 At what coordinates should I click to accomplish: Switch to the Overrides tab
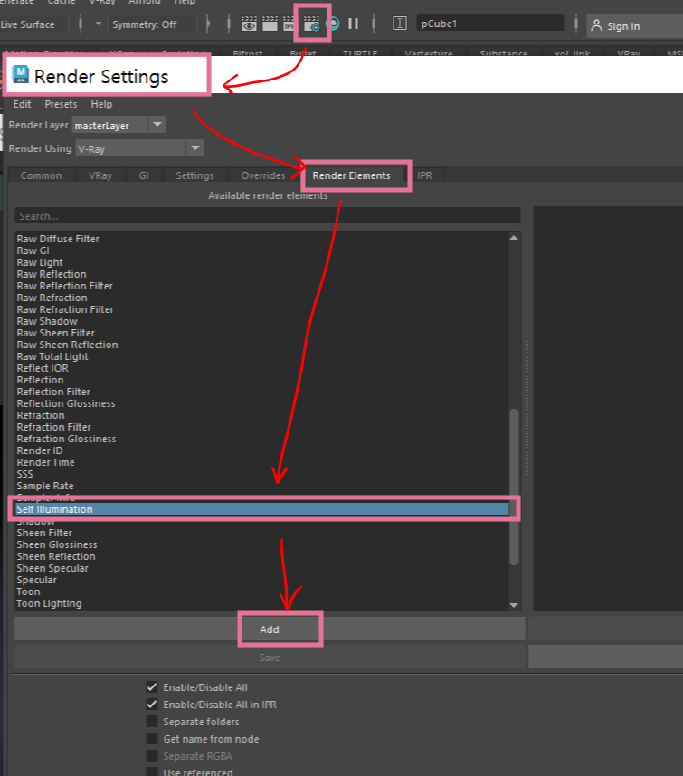tap(263, 175)
